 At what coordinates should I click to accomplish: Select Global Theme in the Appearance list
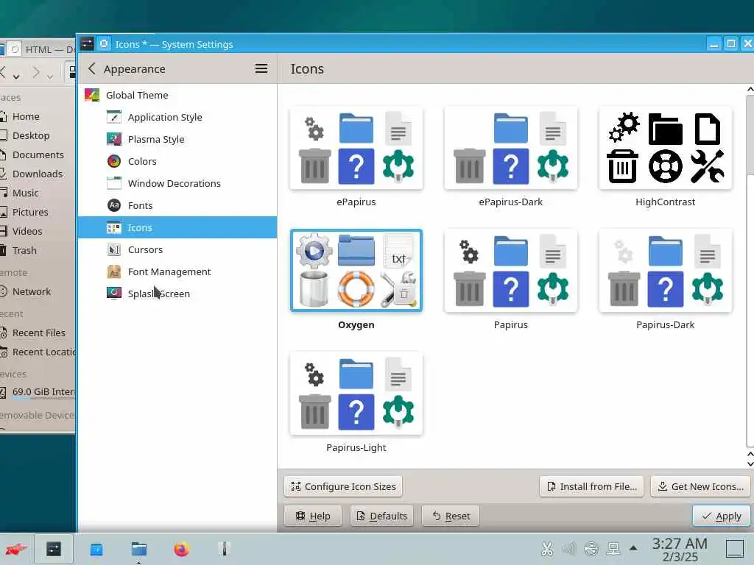177,95
